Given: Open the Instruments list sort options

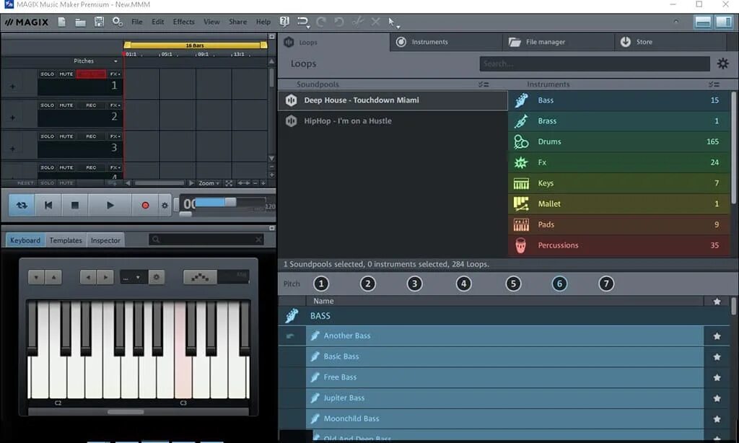Looking at the screenshot, I should pyautogui.click(x=714, y=84).
